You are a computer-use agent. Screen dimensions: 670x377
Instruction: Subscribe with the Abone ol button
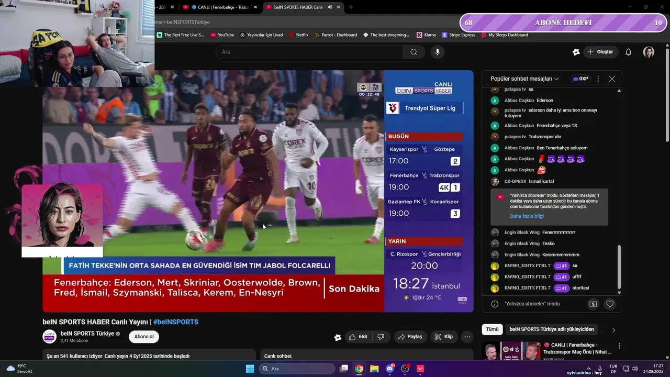click(144, 337)
